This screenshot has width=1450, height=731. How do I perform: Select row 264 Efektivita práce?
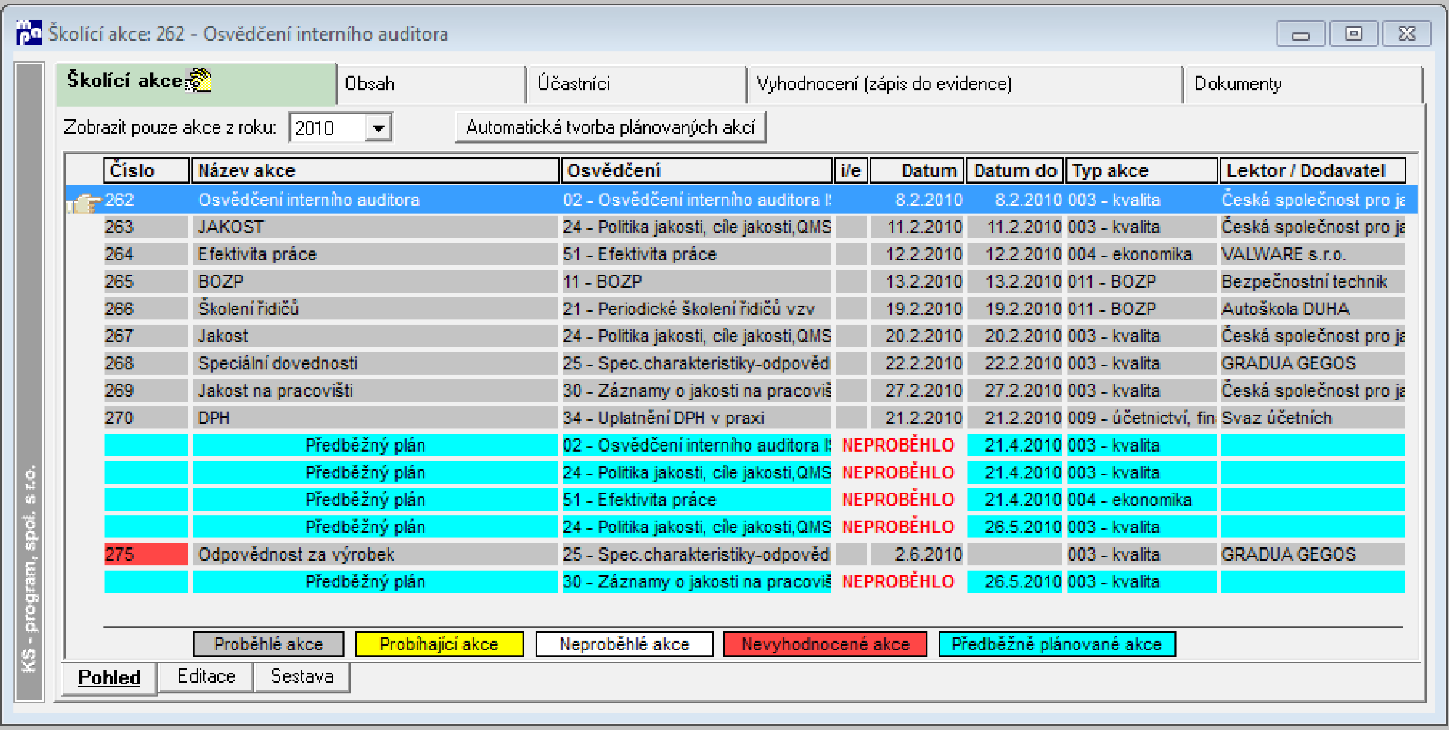tap(755, 254)
